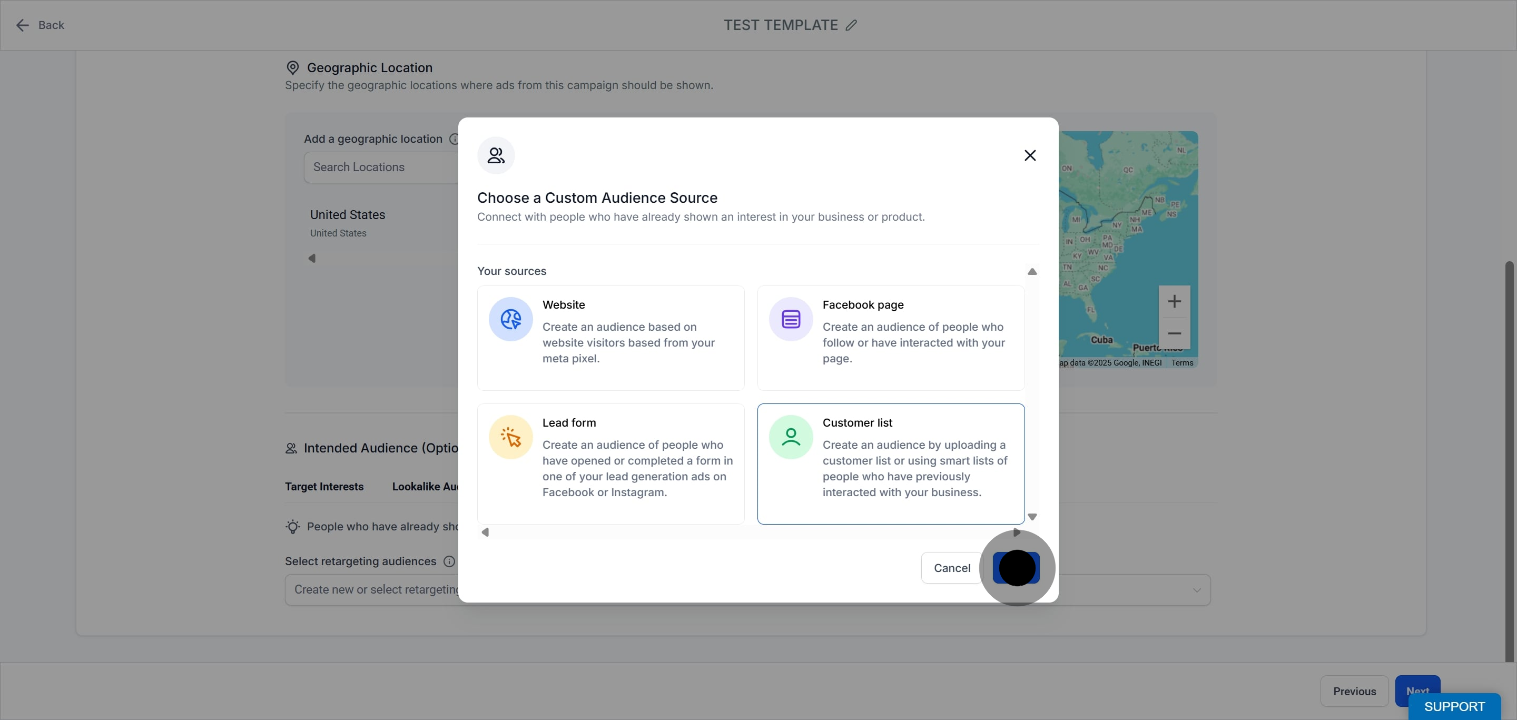Click the Previous button
Image resolution: width=1517 pixels, height=720 pixels.
[x=1354, y=691]
